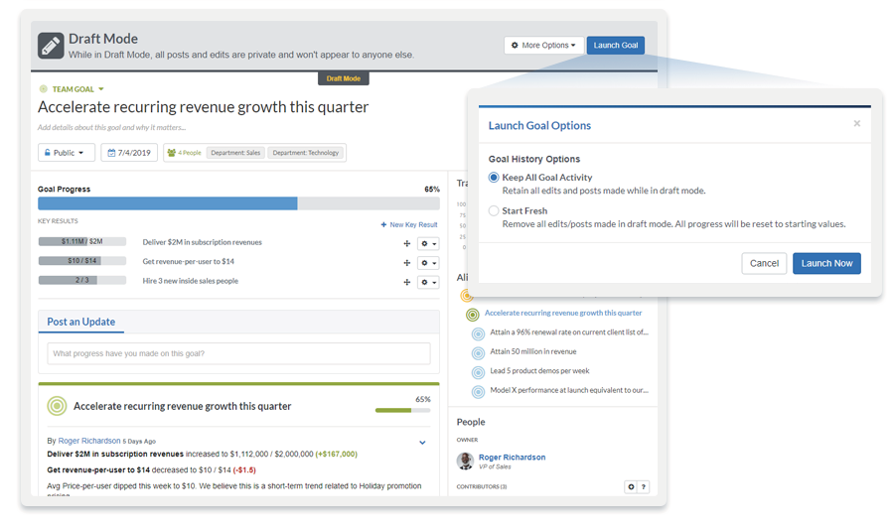Click the 4 People group icon
The height and width of the screenshot is (530, 894).
171,153
